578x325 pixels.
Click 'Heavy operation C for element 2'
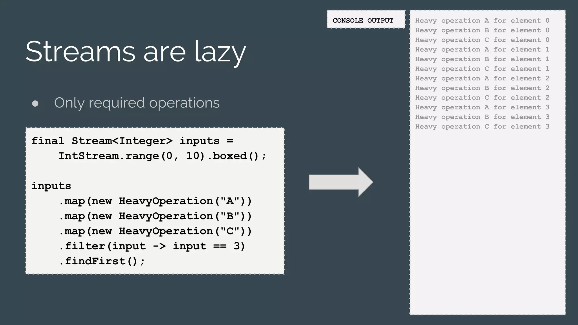(482, 98)
